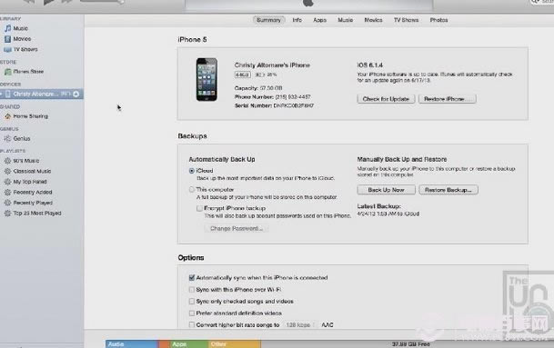Enable Sync with this iPhone over Wi-Fi
Viewport: 554px width, 348px height.
click(x=192, y=290)
